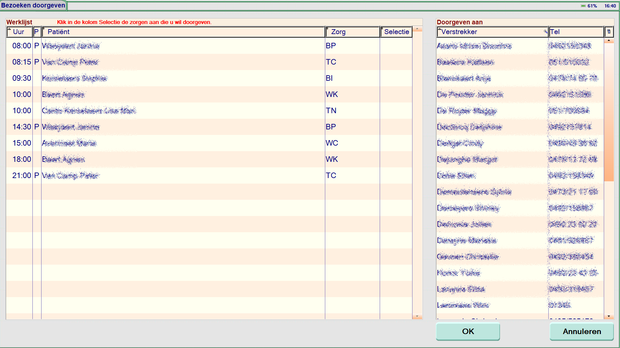This screenshot has height=348, width=620.
Task: Toggle Selectie cell for the 08:00 BP visit
Action: coord(396,46)
